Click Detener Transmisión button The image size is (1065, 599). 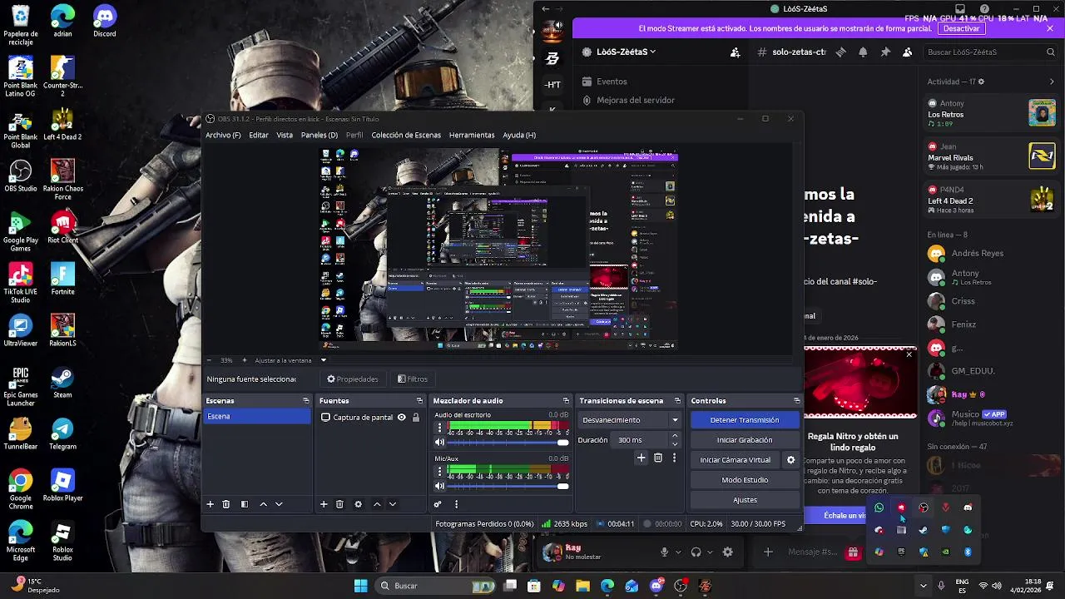(x=745, y=420)
